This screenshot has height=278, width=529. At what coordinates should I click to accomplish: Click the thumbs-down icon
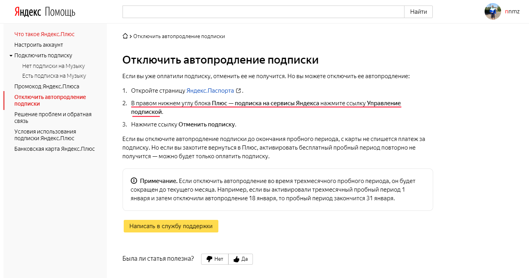209,259
